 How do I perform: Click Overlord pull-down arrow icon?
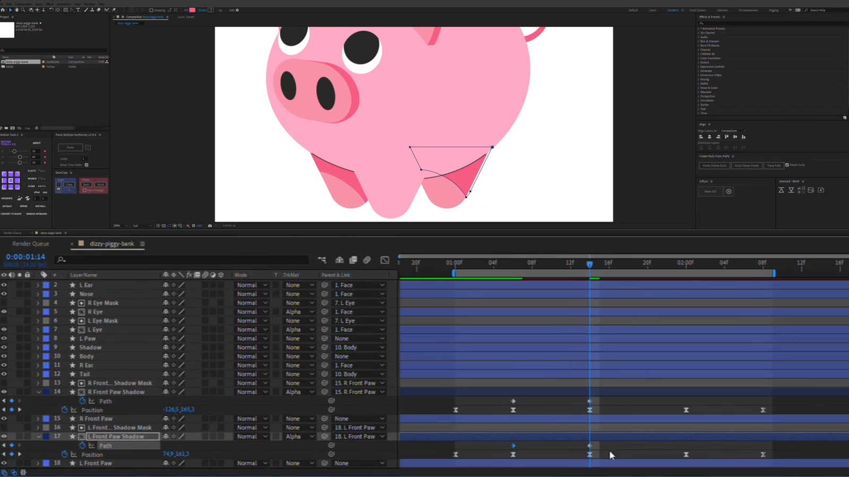tap(791, 190)
